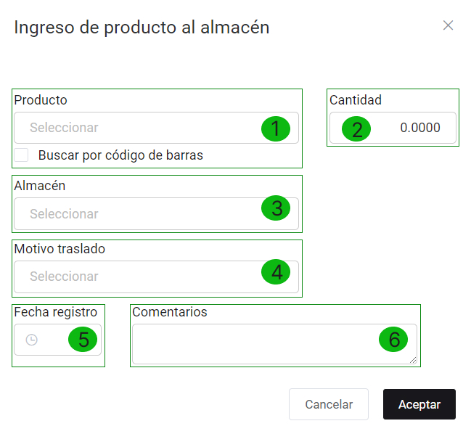This screenshot has height=442, width=471.
Task: Click green badge number 6
Action: click(x=393, y=339)
